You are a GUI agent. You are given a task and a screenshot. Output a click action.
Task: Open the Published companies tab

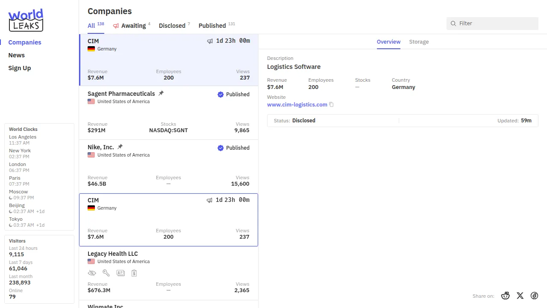pos(212,26)
